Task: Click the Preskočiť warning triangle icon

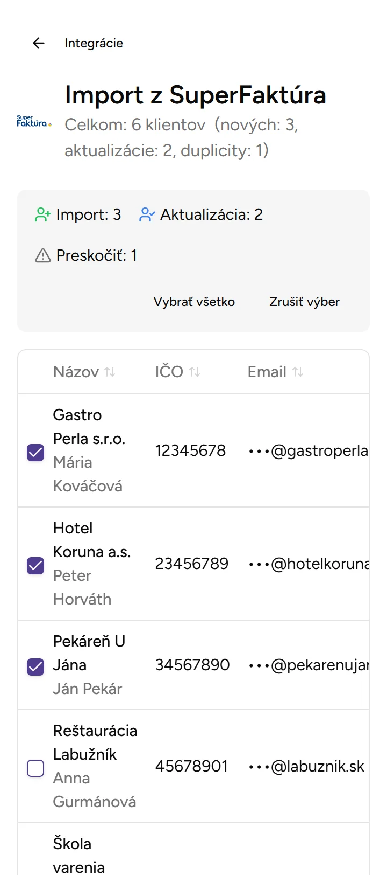Action: 43,255
